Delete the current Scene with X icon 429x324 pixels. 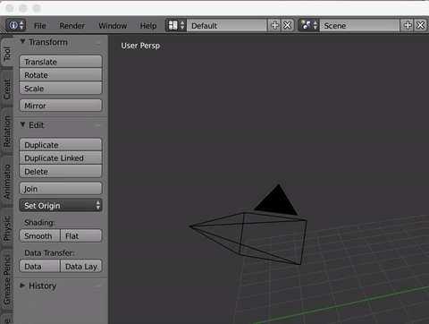[x=420, y=25]
